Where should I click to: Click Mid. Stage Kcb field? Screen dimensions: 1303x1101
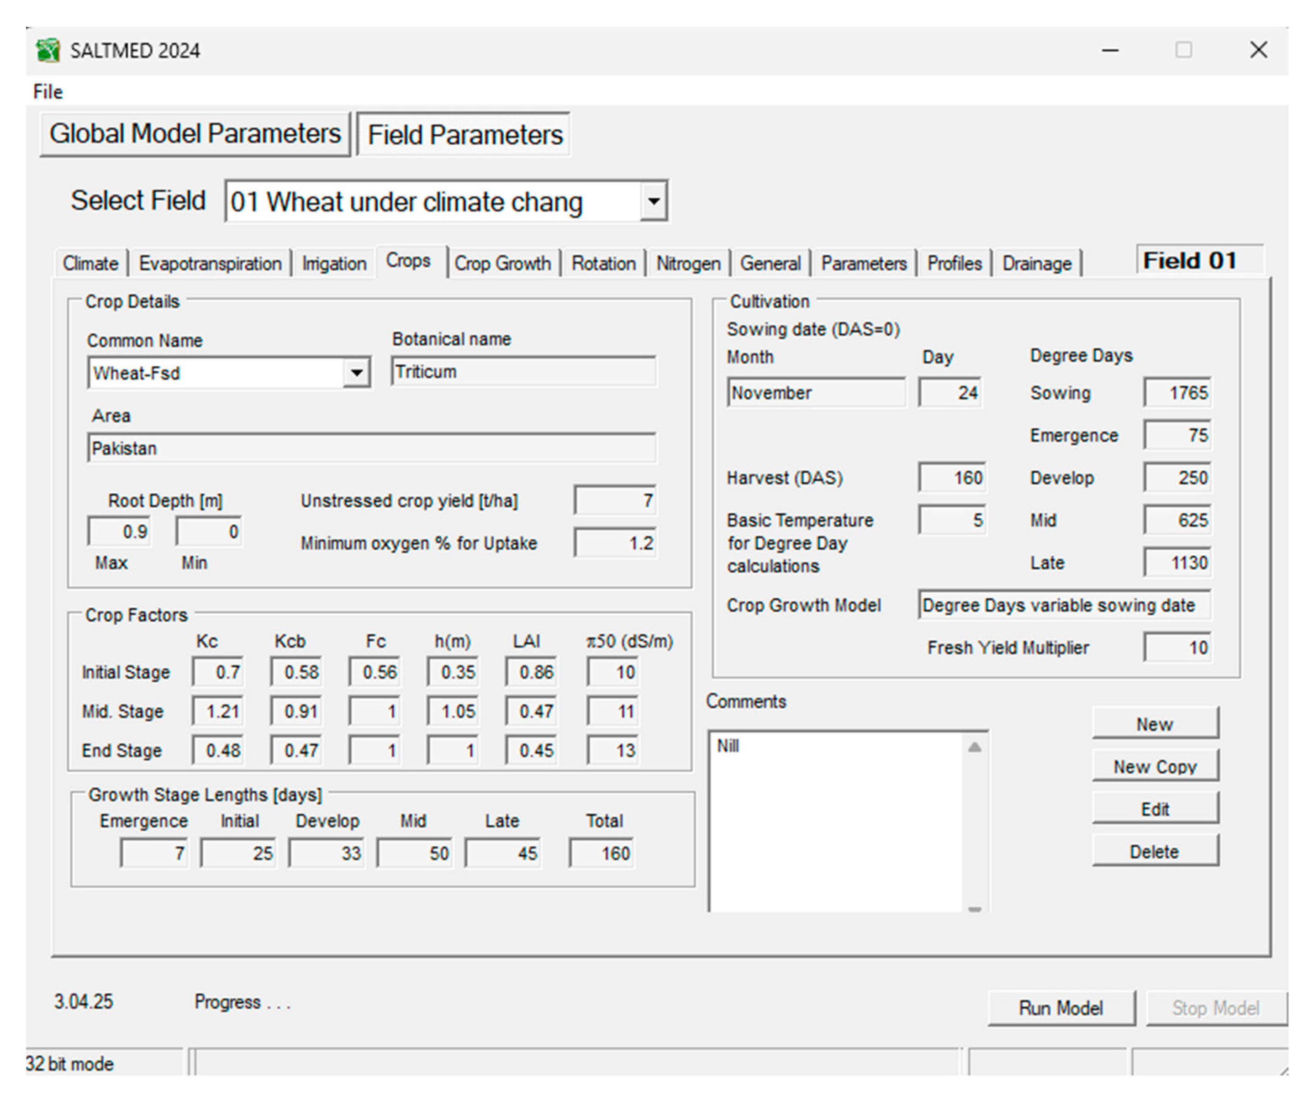[295, 711]
